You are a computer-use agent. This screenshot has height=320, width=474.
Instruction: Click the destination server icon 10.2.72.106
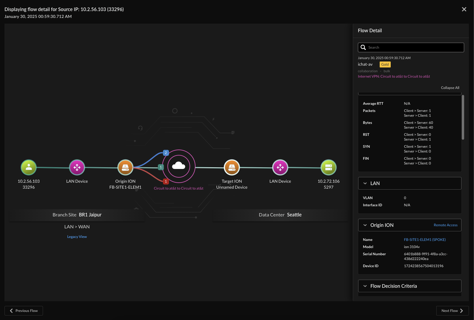pyautogui.click(x=329, y=167)
